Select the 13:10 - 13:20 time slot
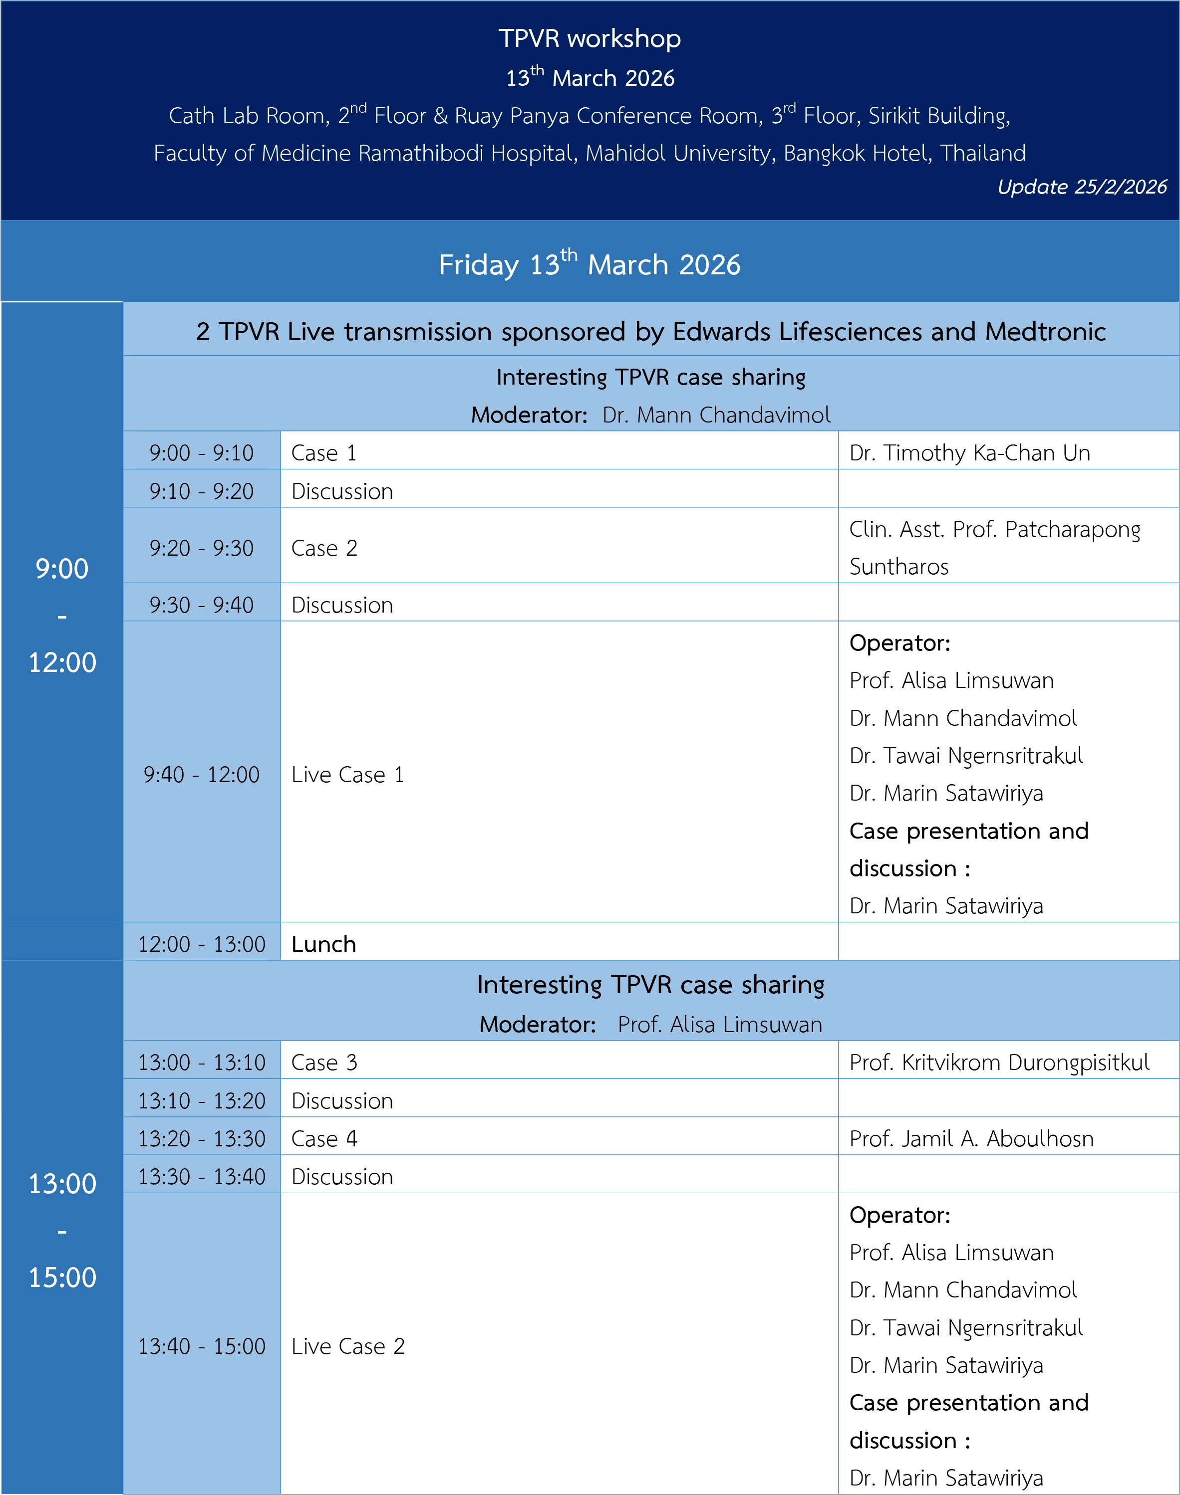 click(x=202, y=1101)
